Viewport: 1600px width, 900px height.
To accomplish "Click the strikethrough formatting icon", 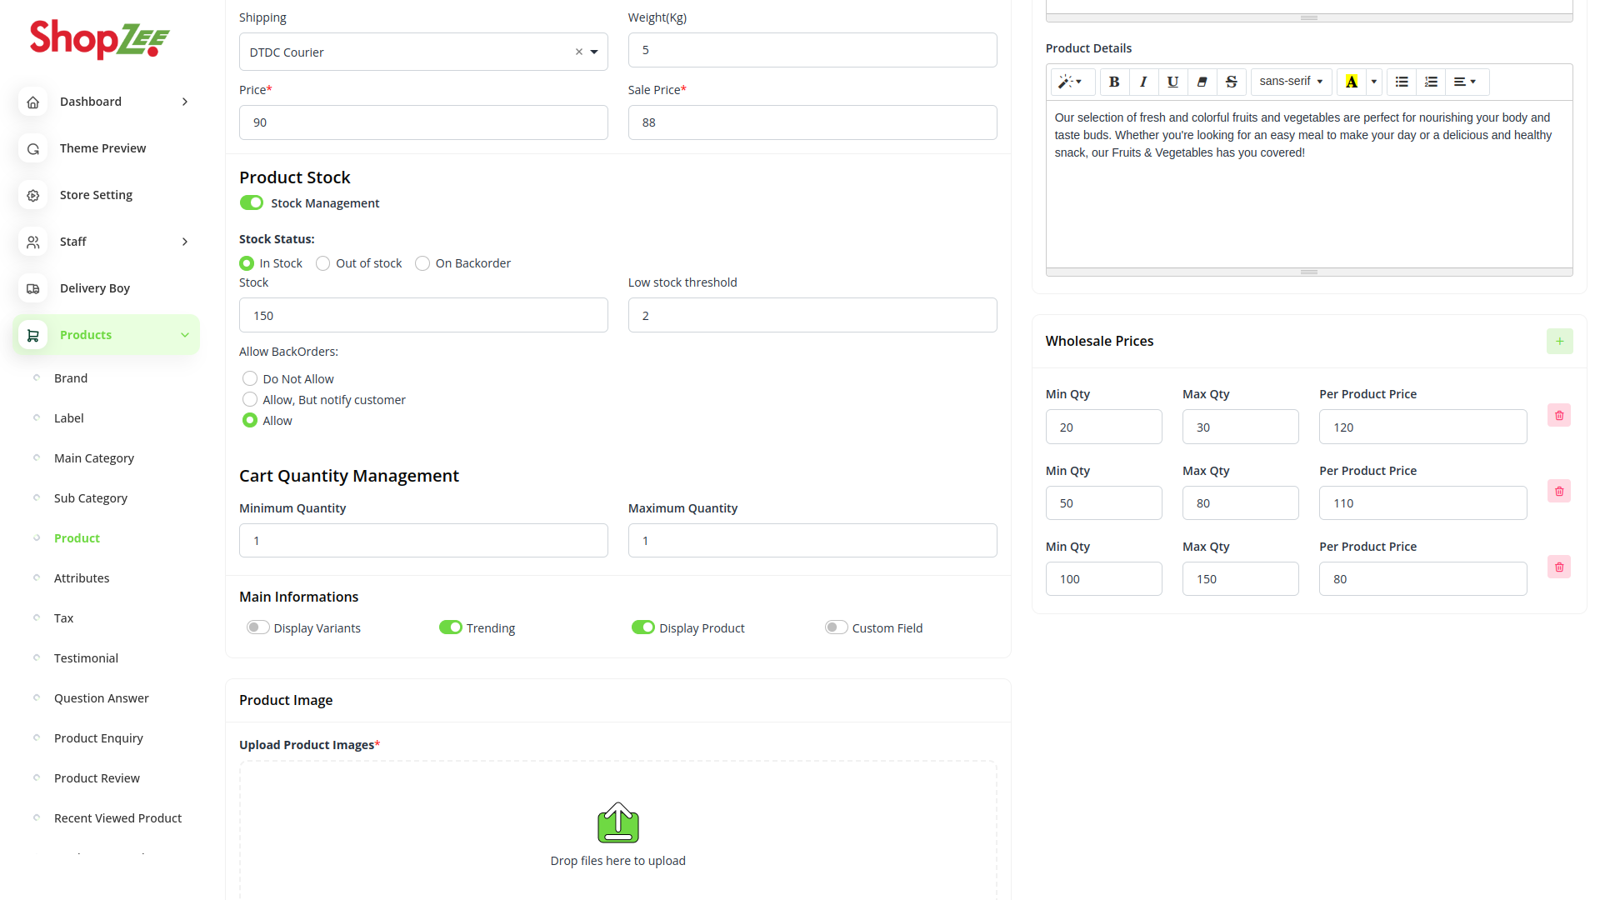I will click(1231, 82).
